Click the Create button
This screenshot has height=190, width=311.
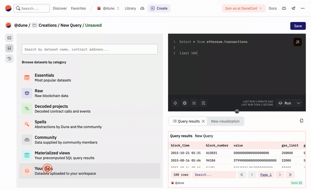click(159, 8)
